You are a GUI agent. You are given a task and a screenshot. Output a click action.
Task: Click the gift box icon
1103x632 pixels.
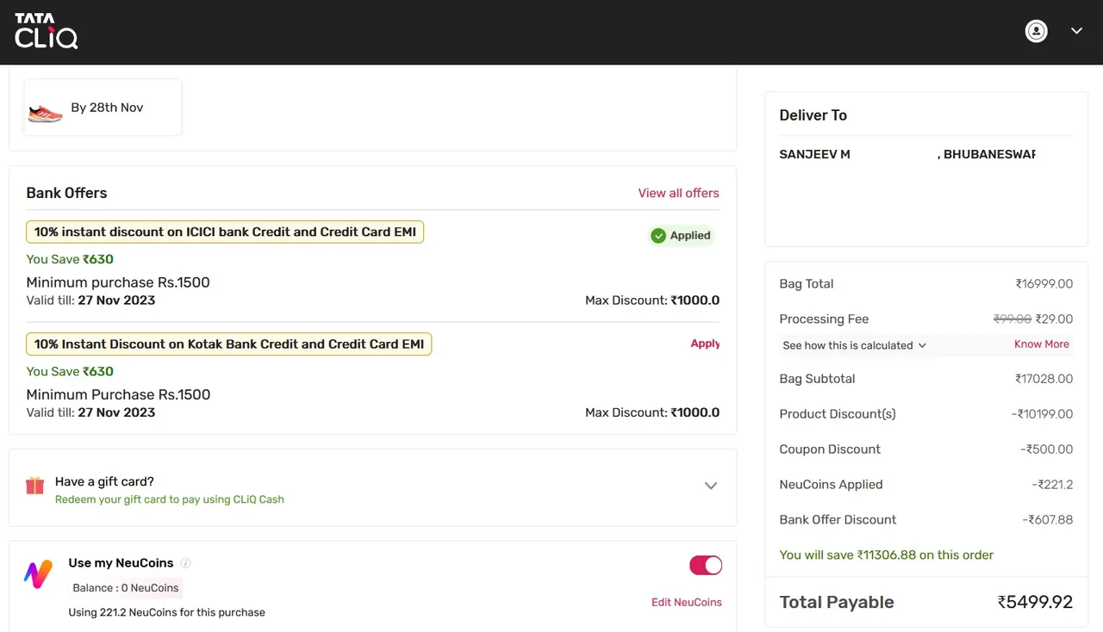34,486
